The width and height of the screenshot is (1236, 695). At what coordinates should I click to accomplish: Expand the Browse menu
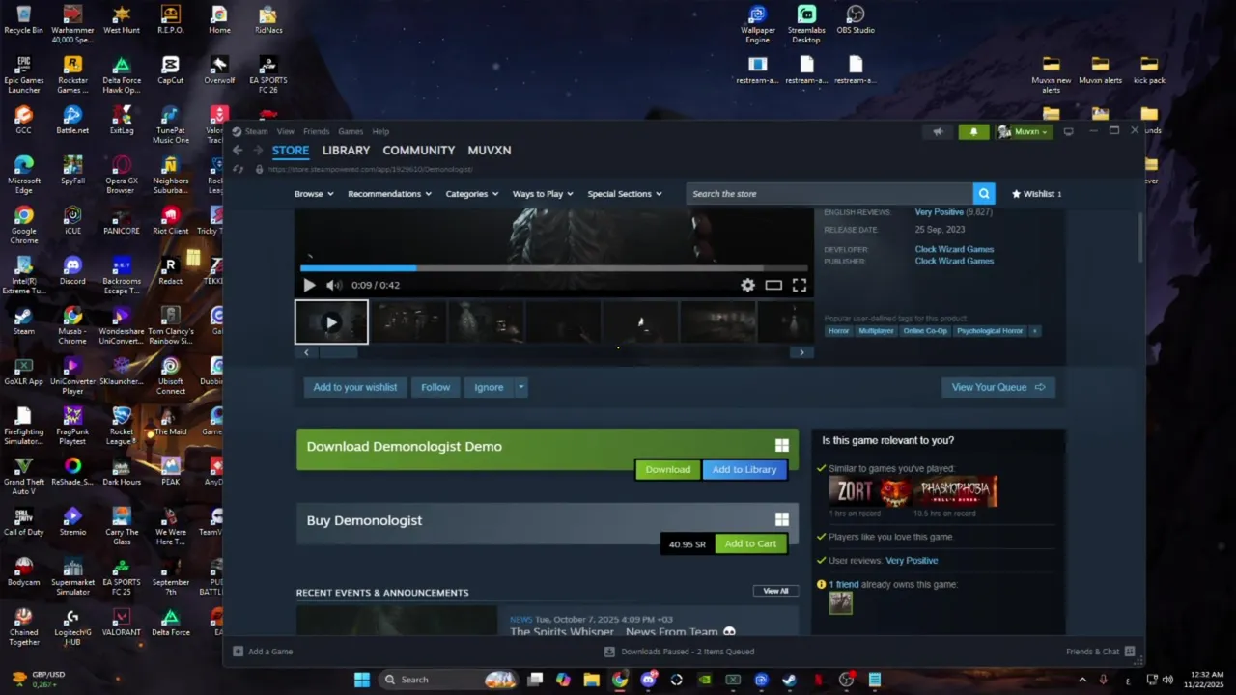(x=314, y=194)
